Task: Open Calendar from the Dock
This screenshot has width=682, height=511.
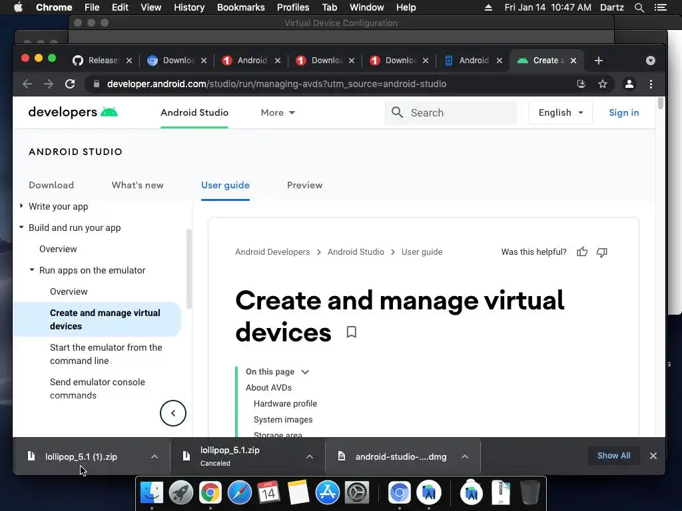Action: (x=268, y=492)
